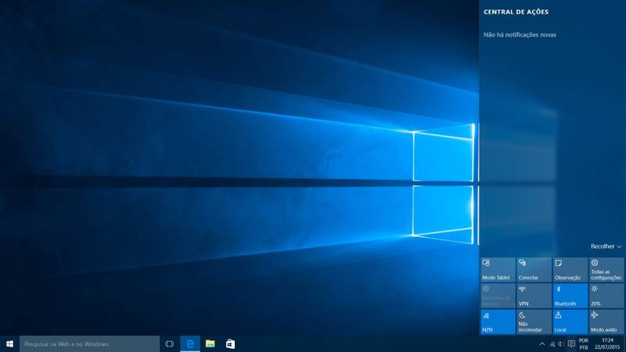Open the Observação note tile

pos(570,270)
